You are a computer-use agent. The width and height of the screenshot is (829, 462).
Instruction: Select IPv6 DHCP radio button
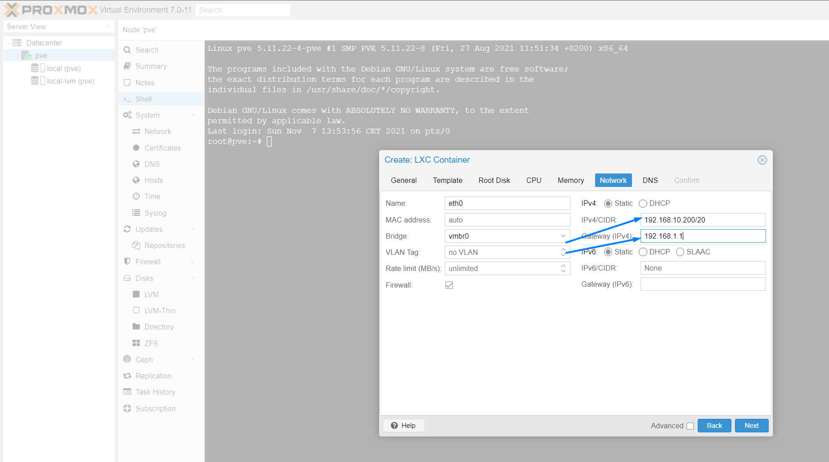(643, 252)
